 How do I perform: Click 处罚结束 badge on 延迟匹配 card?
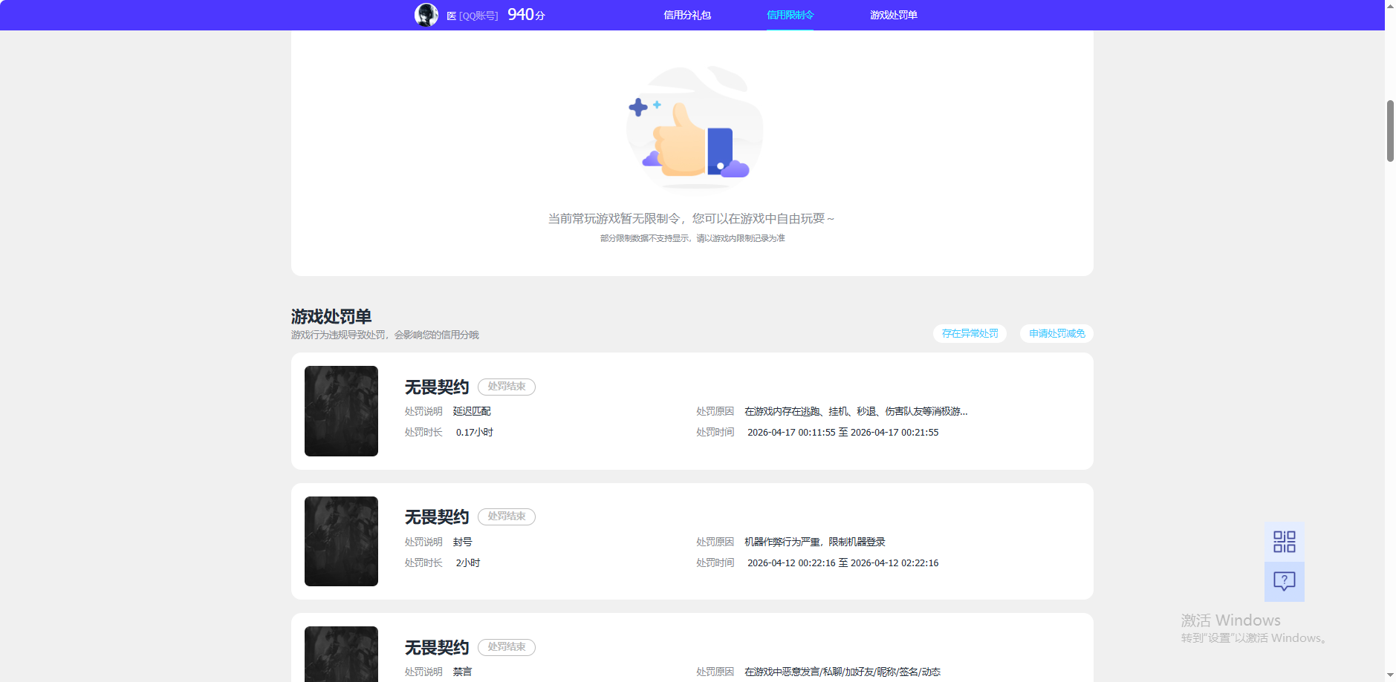click(x=507, y=387)
